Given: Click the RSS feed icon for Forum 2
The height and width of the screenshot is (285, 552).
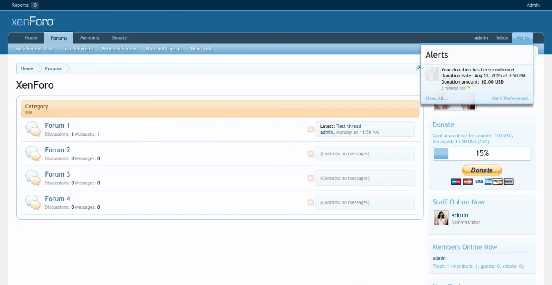Looking at the screenshot, I should (310, 154).
